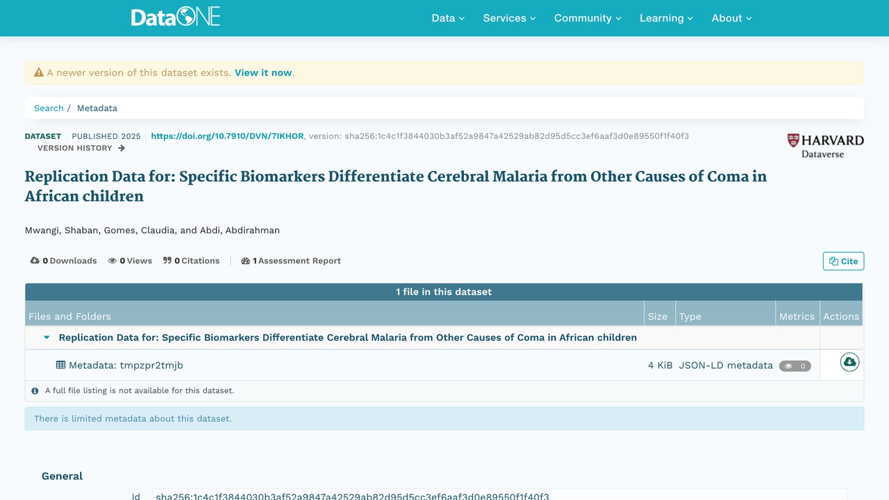Click the downloads cloud icon
Viewport: 889px width, 500px height.
(35, 261)
